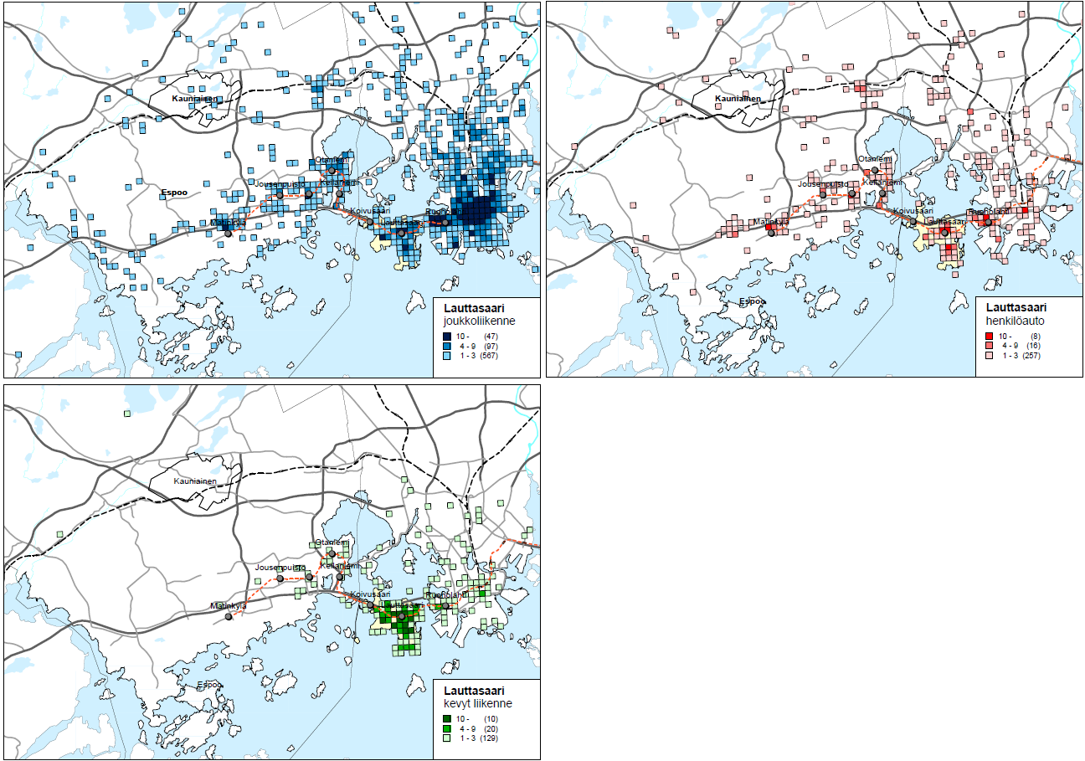Click the Koivusaari station marker on the kevyt liikenne map
The image size is (1085, 761).
coord(370,604)
